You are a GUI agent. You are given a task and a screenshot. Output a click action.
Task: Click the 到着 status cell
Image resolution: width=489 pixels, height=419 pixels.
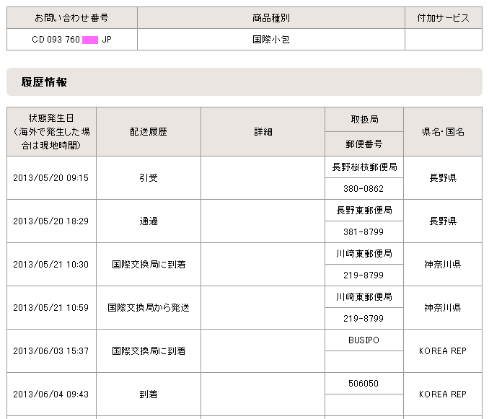click(149, 394)
